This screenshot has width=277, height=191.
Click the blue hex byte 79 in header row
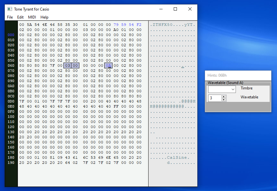pyautogui.click(x=116, y=25)
